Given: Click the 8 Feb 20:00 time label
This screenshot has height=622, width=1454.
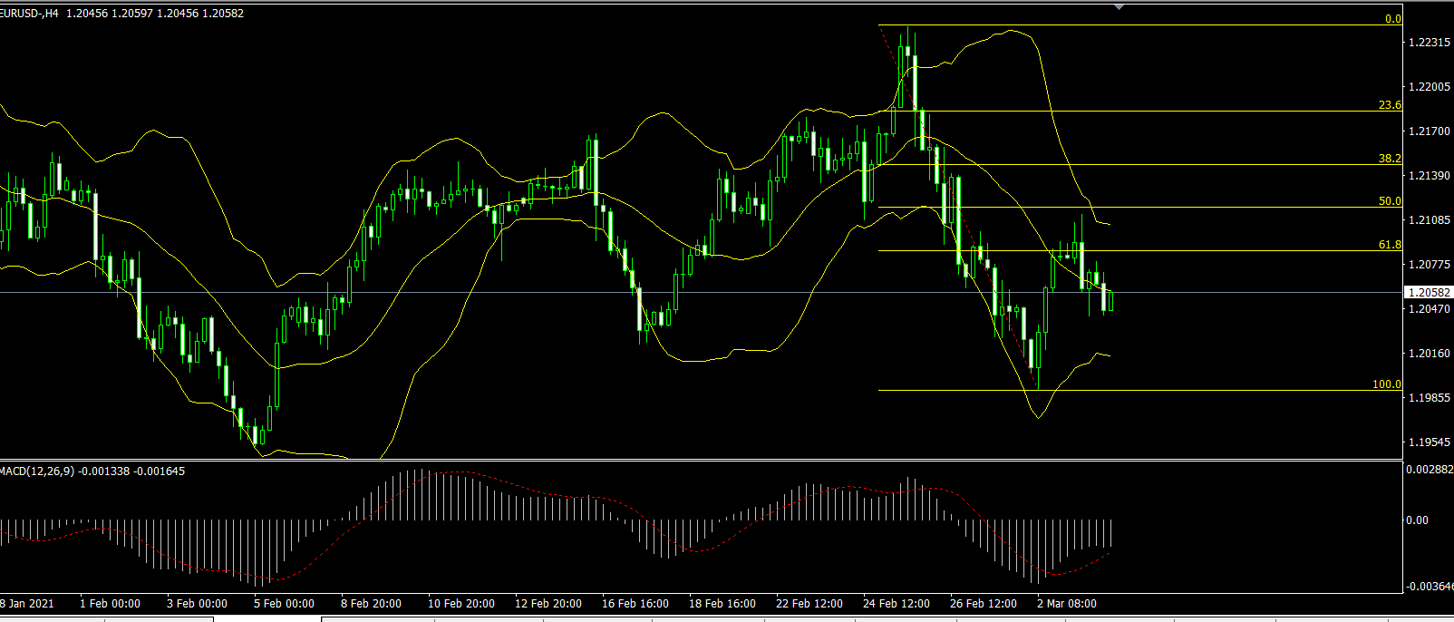Looking at the screenshot, I should [x=372, y=604].
